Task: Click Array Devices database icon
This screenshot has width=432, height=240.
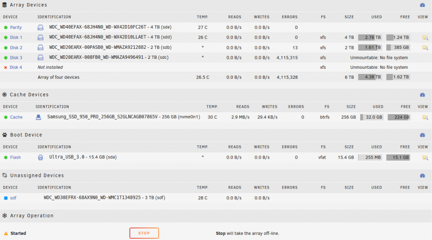Action: tap(4, 5)
